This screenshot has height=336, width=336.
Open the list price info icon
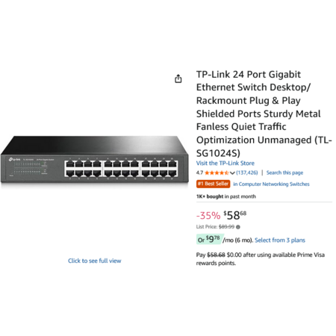click(x=238, y=227)
